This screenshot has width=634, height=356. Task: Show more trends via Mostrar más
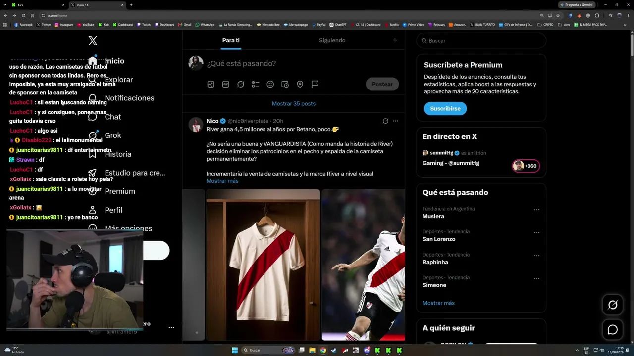point(438,303)
